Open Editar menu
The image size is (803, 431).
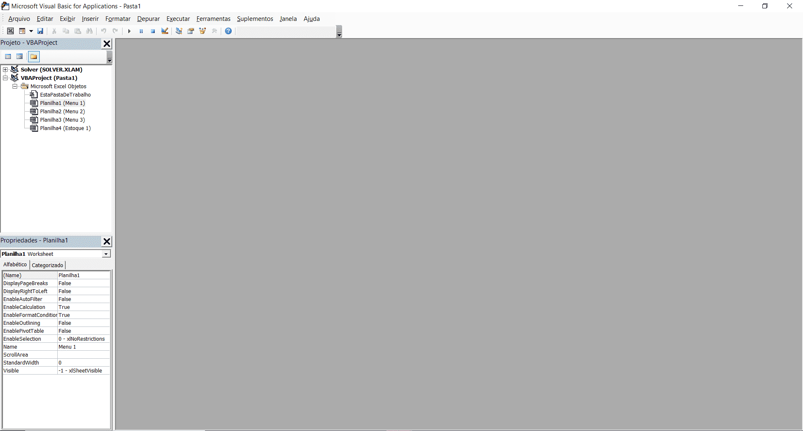tap(45, 19)
